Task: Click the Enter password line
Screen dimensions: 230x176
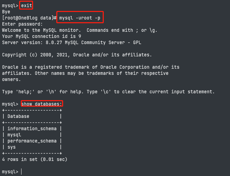Action: (23, 24)
